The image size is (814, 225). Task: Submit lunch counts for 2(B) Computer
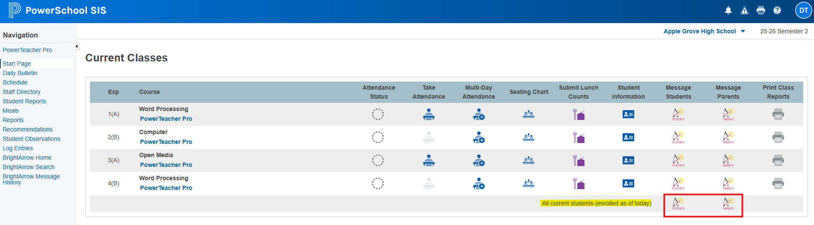(578, 137)
